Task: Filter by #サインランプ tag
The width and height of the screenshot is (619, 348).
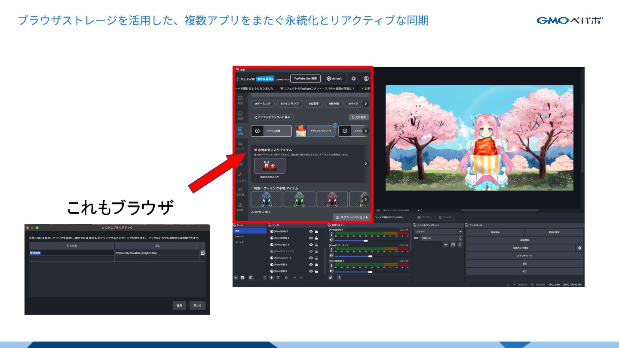Action: tap(289, 104)
